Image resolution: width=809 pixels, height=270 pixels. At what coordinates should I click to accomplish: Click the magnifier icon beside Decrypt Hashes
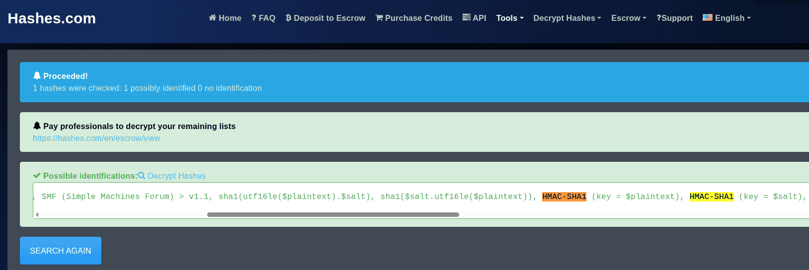[x=142, y=176]
